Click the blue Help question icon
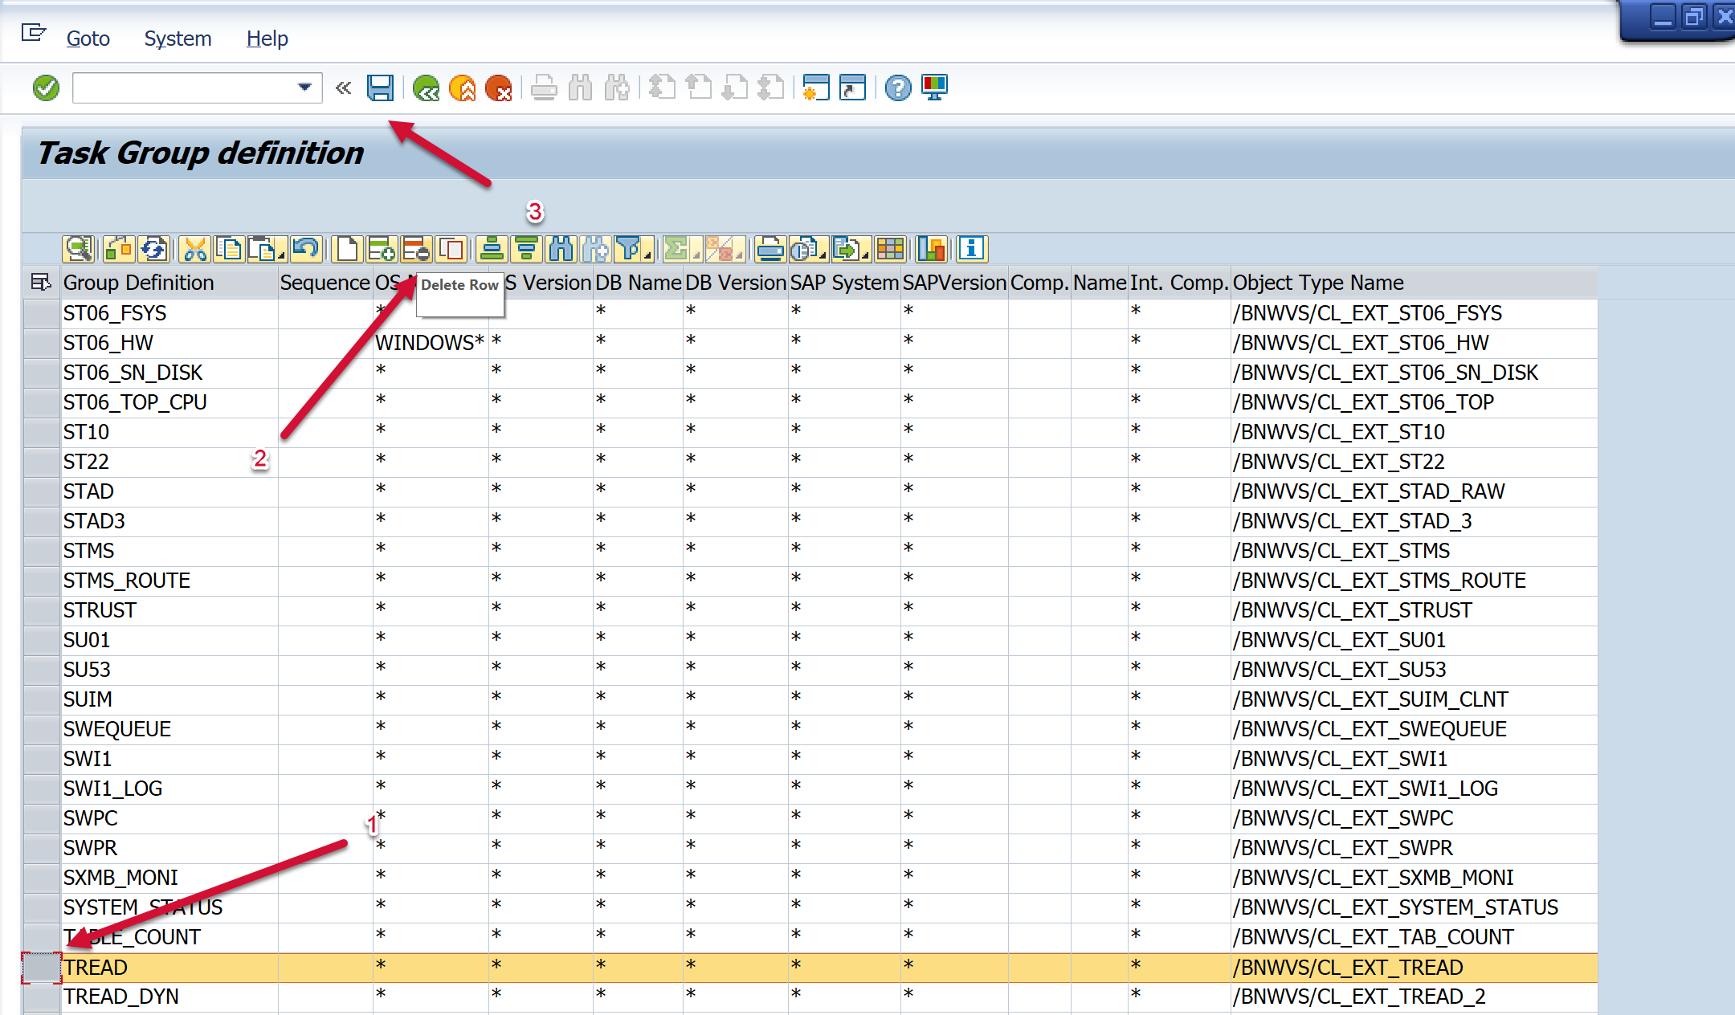 898,88
